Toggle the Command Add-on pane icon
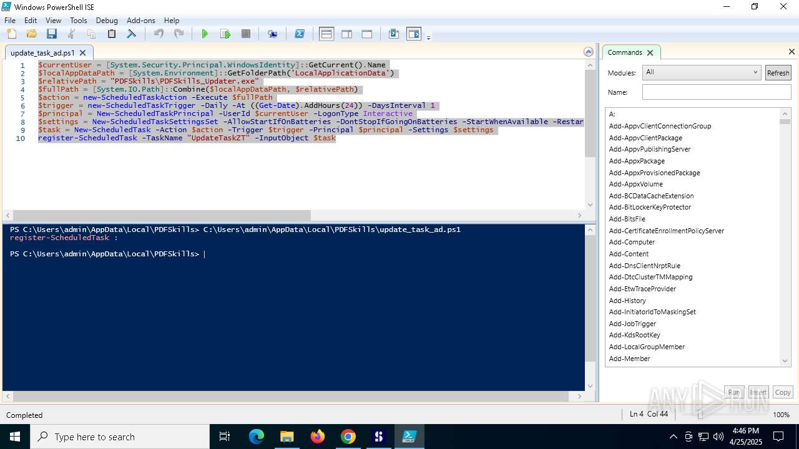 click(414, 34)
